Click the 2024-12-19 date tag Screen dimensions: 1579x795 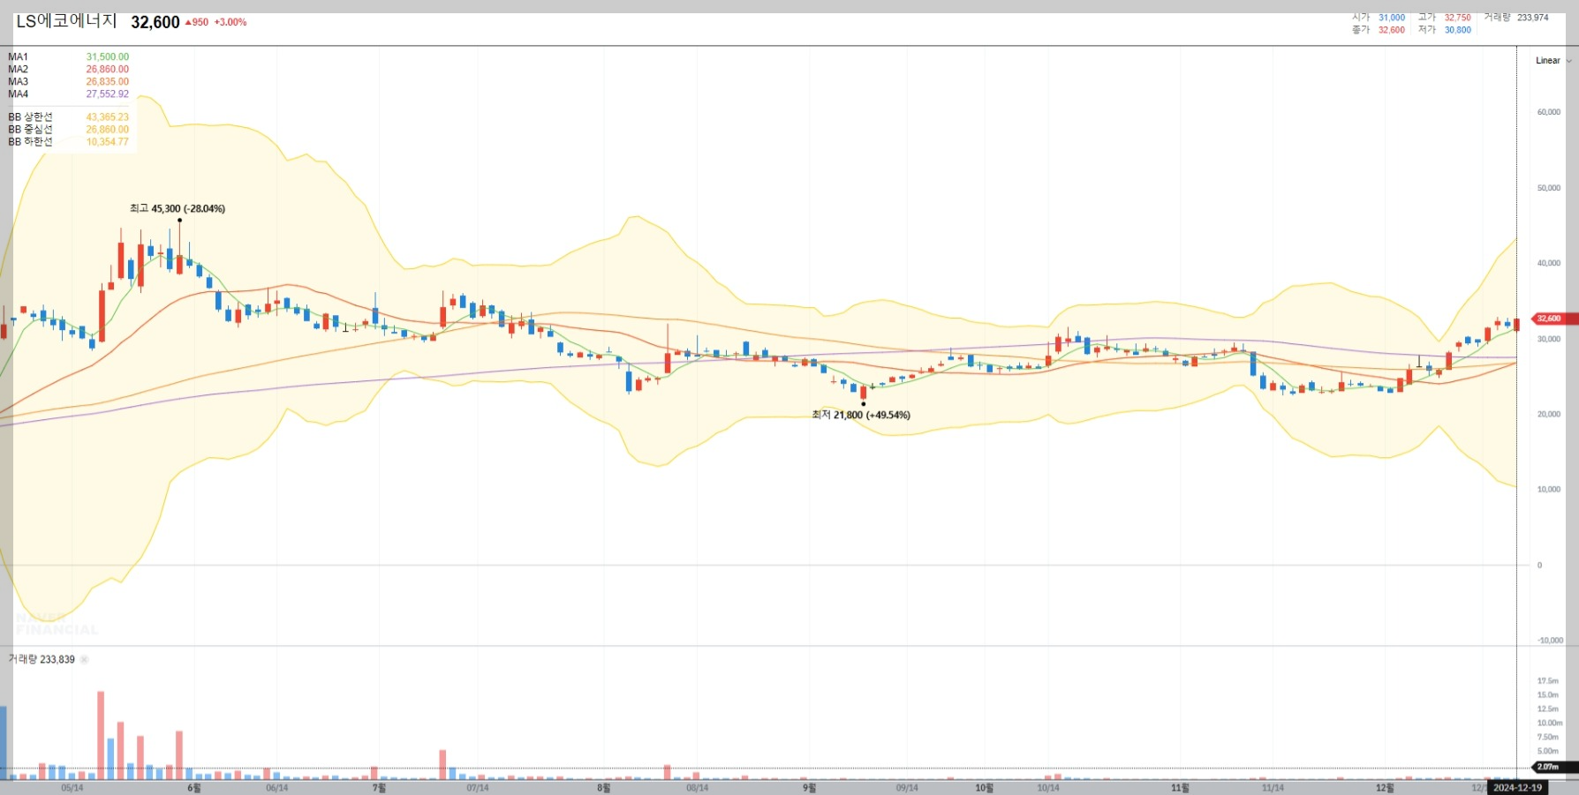[1517, 788]
